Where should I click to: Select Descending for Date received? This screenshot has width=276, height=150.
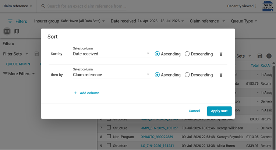(187, 54)
